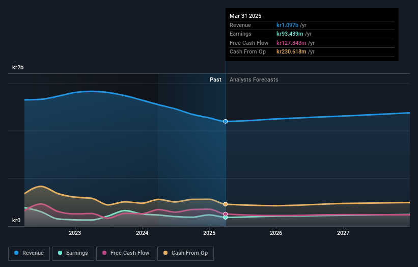Click the 2027 x-axis label
The height and width of the screenshot is (267, 418).
coord(343,233)
